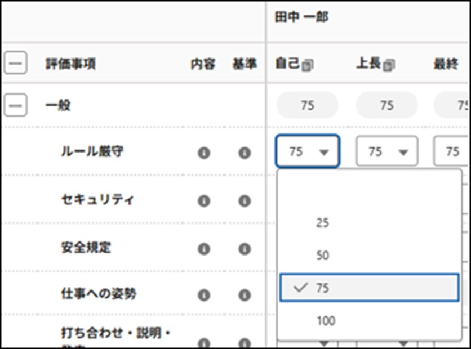
Task: Show 内容 info for 仕事への姿勢
Action: pyautogui.click(x=204, y=295)
